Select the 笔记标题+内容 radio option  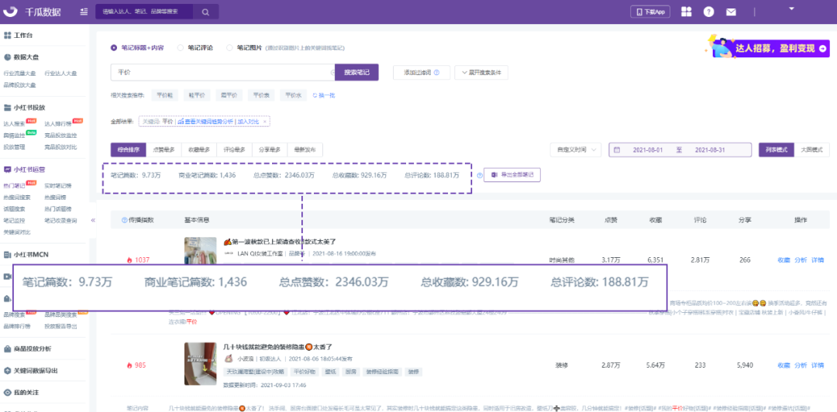tap(115, 47)
